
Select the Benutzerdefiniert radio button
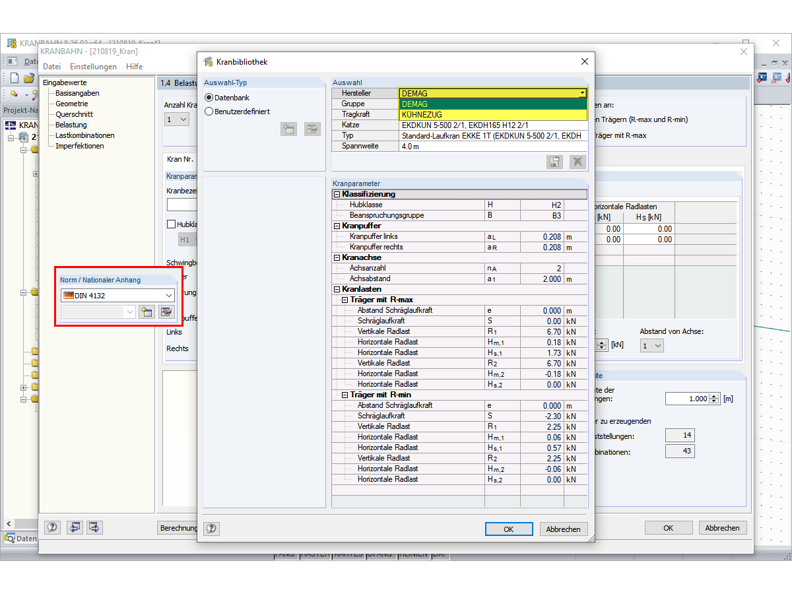(x=209, y=112)
